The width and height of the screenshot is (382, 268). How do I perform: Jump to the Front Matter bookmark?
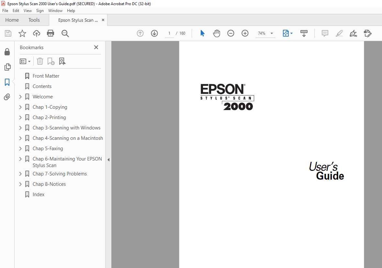(46, 76)
